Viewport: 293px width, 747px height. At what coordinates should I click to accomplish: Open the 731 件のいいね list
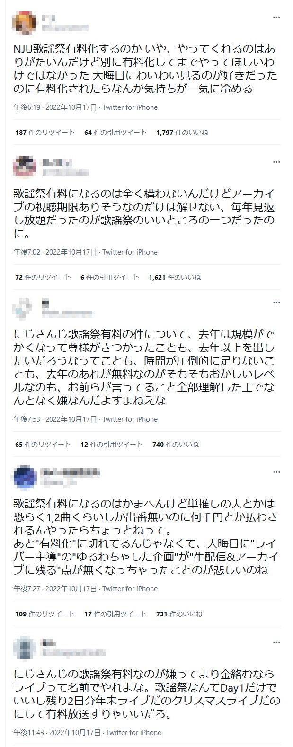pyautogui.click(x=179, y=614)
